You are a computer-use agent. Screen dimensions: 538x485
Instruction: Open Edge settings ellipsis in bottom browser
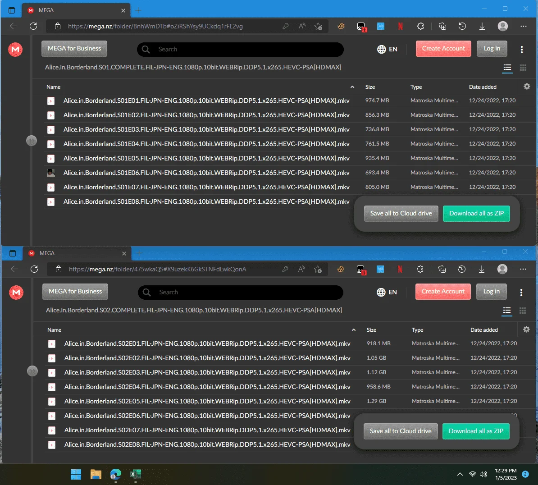point(523,269)
